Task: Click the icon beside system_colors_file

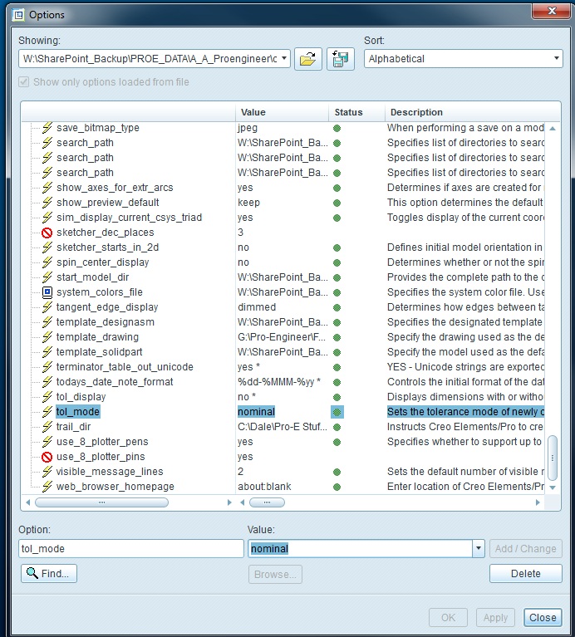Action: coord(47,292)
